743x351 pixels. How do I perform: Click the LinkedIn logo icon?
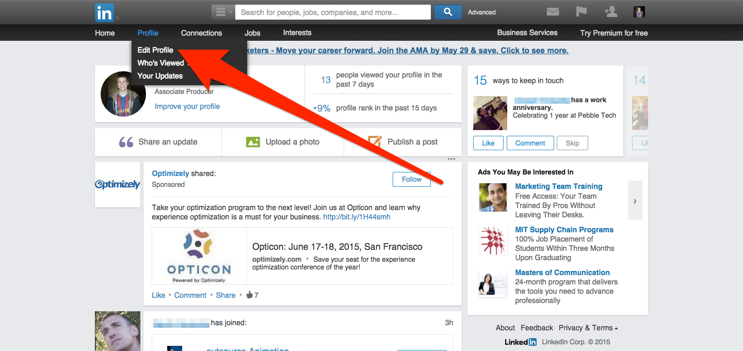point(104,12)
